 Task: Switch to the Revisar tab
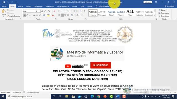[x=75, y=6]
